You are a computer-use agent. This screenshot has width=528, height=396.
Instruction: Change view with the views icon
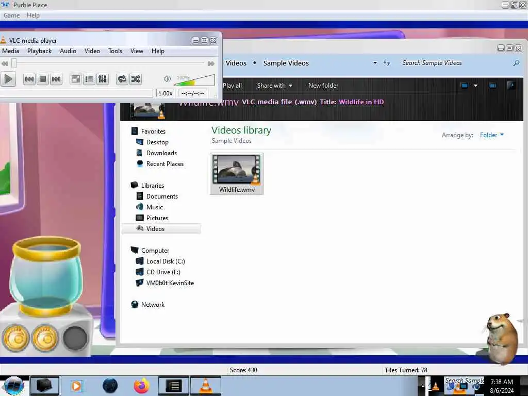[x=465, y=86]
